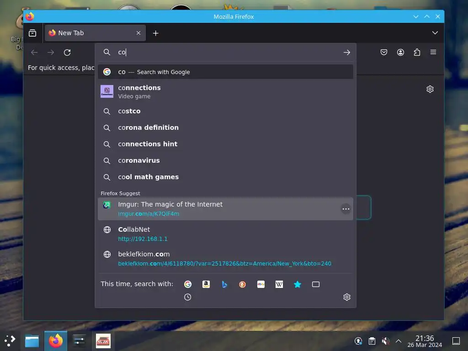Open a new tab with plus button

[x=155, y=33]
